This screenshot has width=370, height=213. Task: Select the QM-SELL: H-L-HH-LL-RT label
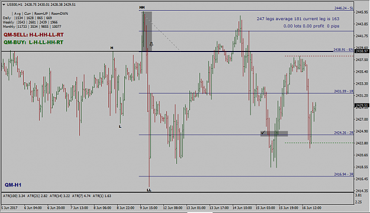[34, 35]
